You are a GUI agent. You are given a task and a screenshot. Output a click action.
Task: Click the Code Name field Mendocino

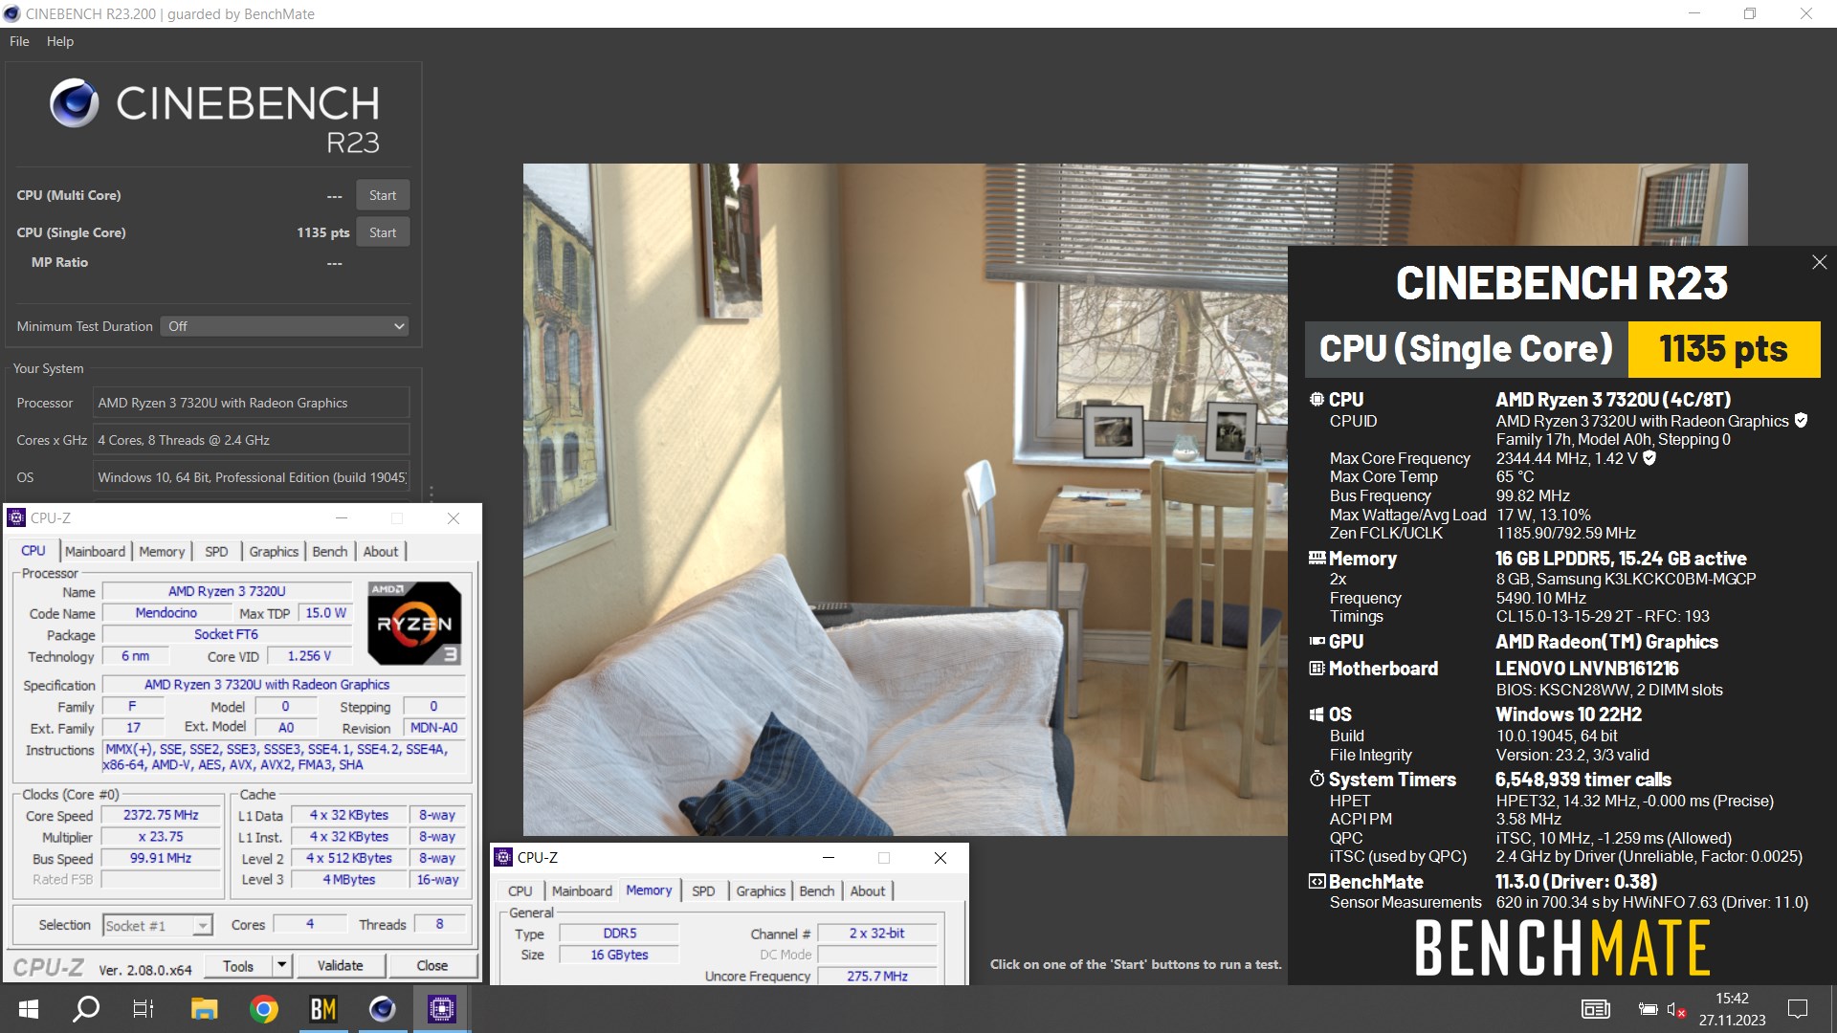point(166,613)
